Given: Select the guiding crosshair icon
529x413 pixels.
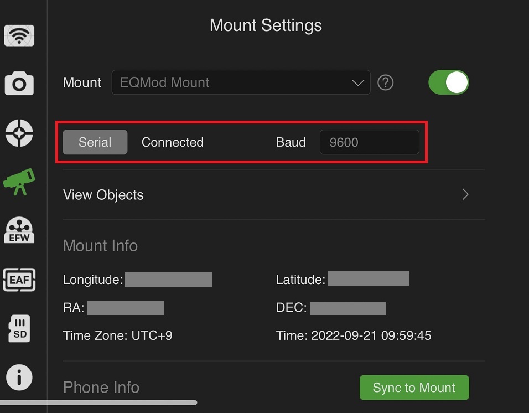Looking at the screenshot, I should click(19, 133).
